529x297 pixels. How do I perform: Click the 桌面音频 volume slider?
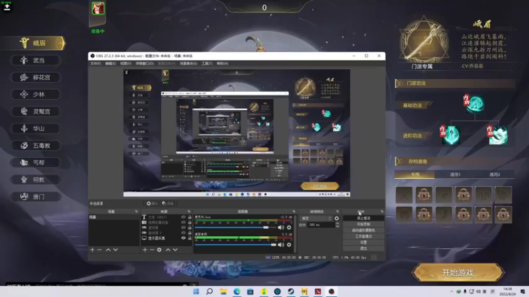point(235,245)
